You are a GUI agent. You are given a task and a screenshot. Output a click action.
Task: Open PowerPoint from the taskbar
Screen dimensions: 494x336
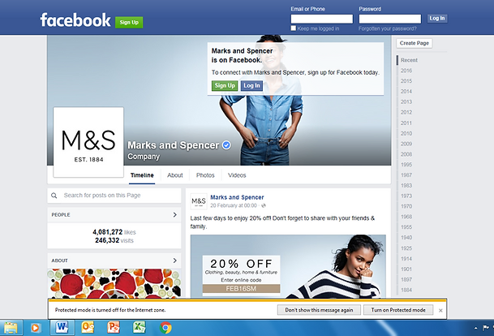click(114, 328)
